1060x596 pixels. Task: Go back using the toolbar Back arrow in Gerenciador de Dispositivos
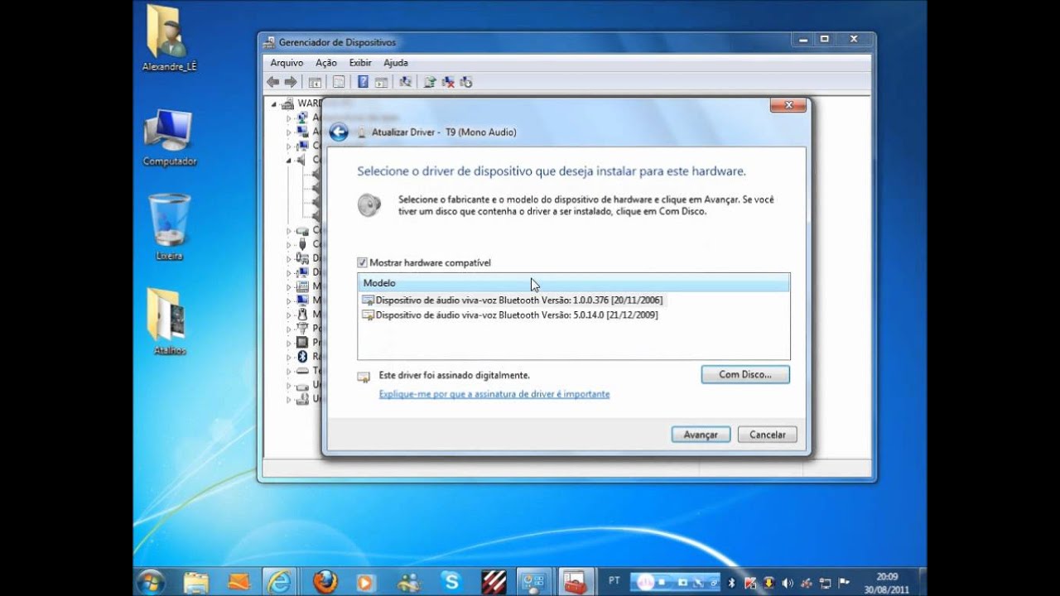(x=273, y=82)
